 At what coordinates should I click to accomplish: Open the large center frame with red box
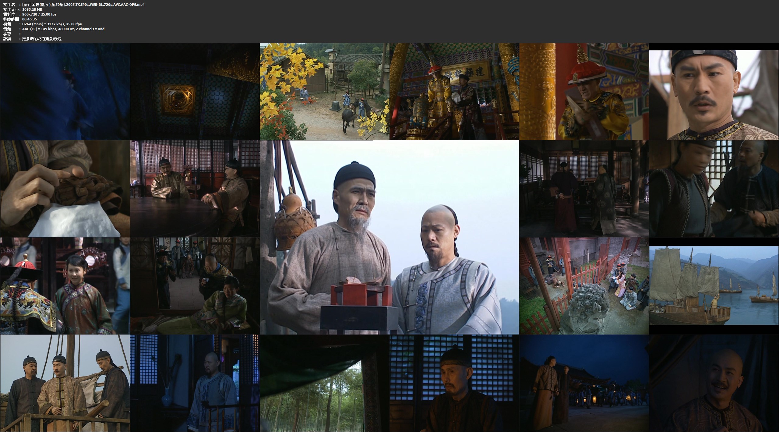pyautogui.click(x=389, y=237)
